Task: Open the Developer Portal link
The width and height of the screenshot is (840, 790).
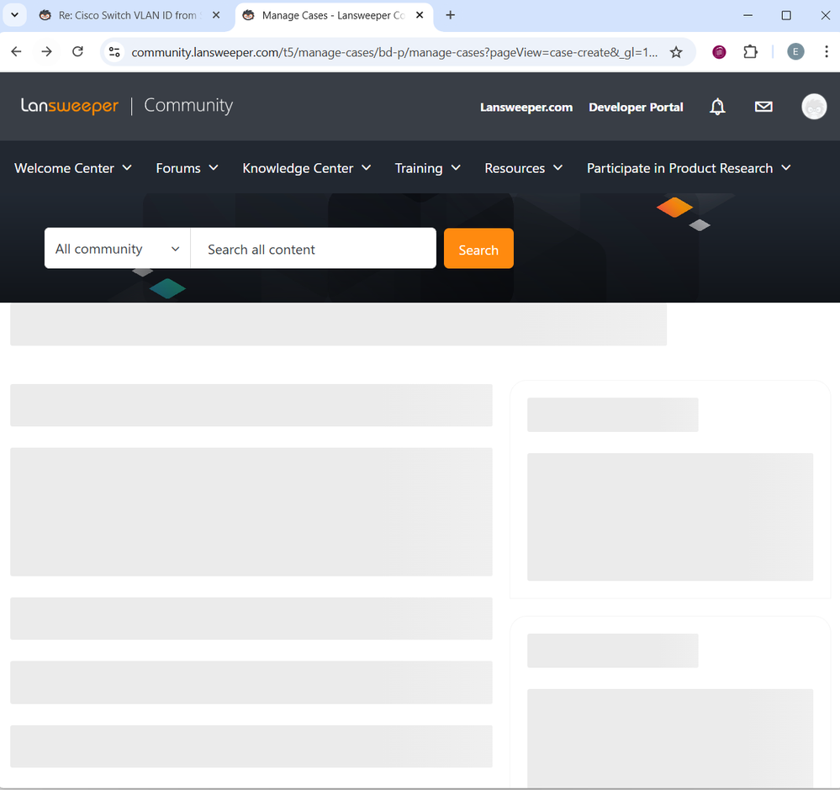Action: tap(636, 108)
